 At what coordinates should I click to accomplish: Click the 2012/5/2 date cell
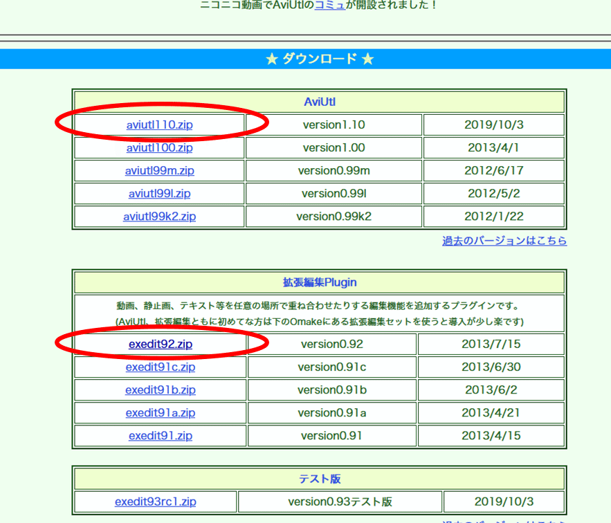point(493,193)
